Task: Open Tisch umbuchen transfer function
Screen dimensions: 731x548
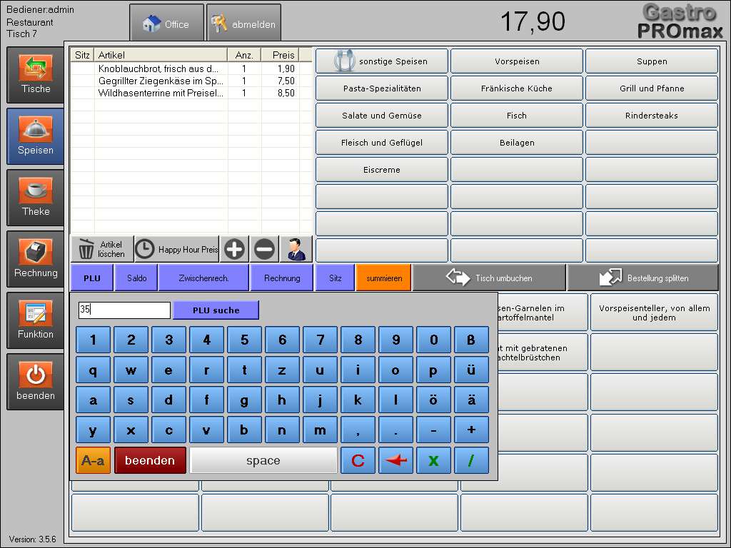Action: tap(489, 278)
